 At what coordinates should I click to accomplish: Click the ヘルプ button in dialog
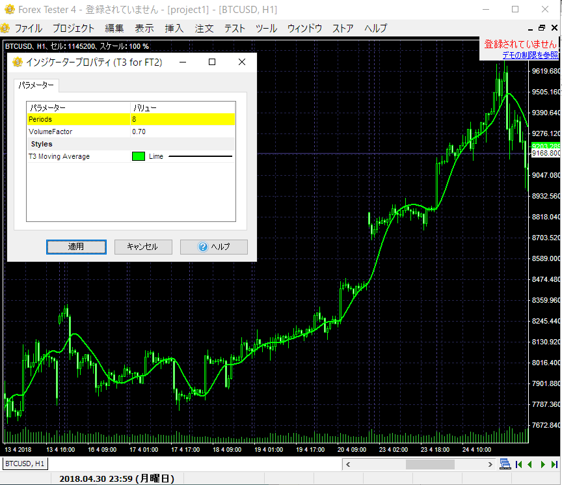coord(213,247)
